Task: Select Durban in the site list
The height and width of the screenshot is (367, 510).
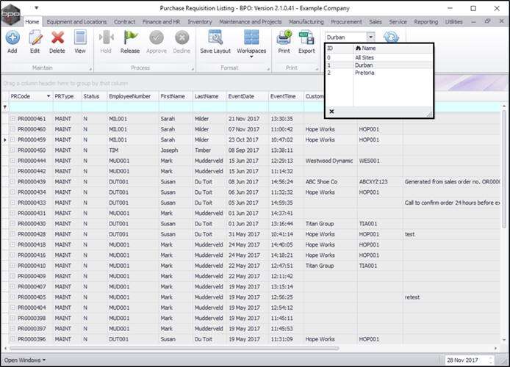Action: (x=379, y=65)
